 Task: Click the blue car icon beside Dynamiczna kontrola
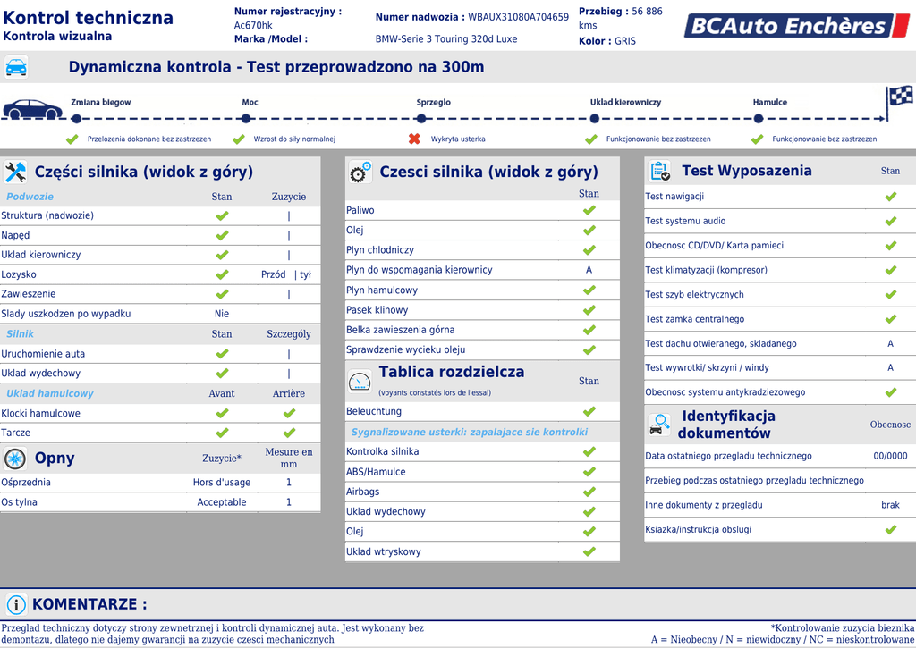click(16, 67)
